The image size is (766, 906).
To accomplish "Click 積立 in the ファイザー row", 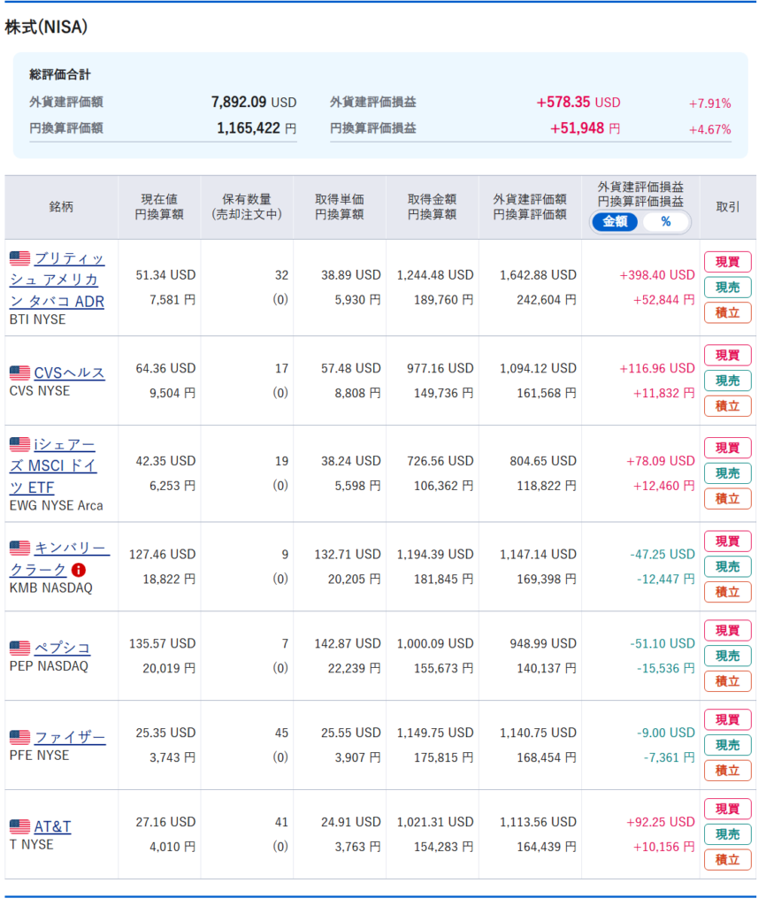I will (727, 771).
